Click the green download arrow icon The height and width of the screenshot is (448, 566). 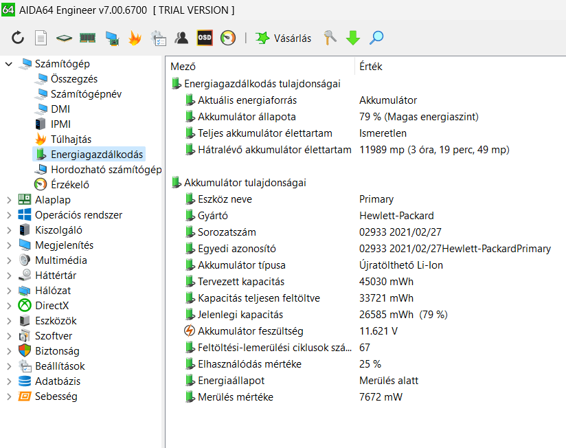pyautogui.click(x=353, y=38)
